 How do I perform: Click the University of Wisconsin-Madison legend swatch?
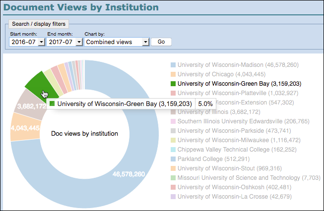click(173, 65)
